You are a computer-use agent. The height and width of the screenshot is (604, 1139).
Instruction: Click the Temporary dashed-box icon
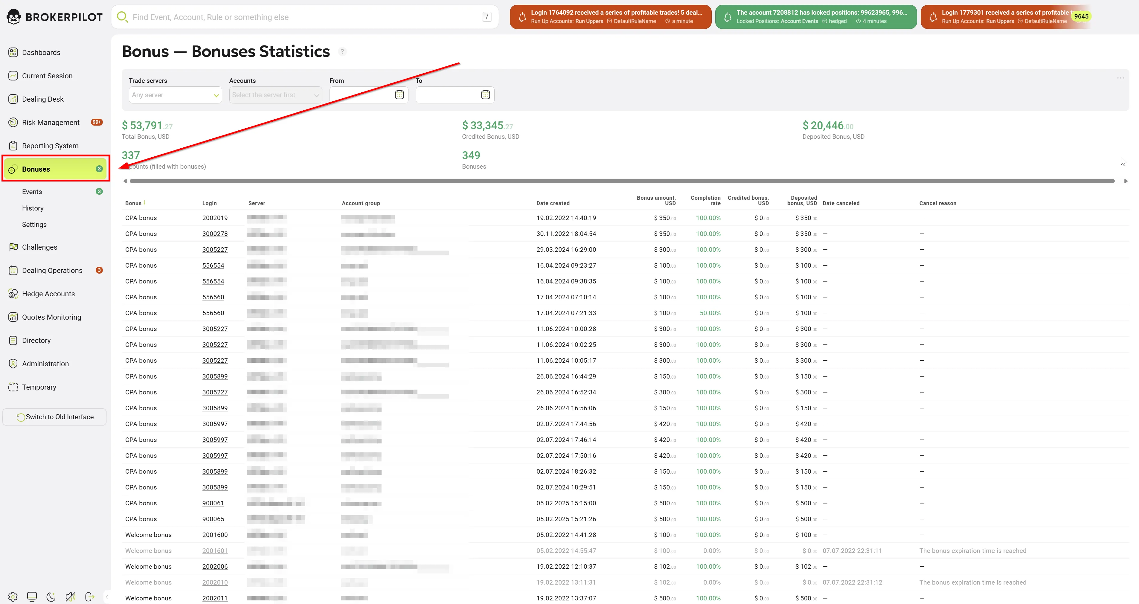click(13, 387)
